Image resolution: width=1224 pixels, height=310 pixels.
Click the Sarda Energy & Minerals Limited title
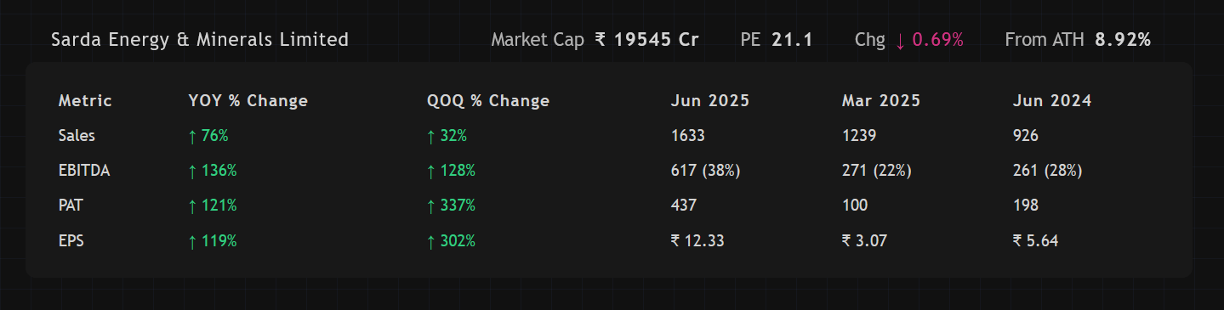click(200, 39)
